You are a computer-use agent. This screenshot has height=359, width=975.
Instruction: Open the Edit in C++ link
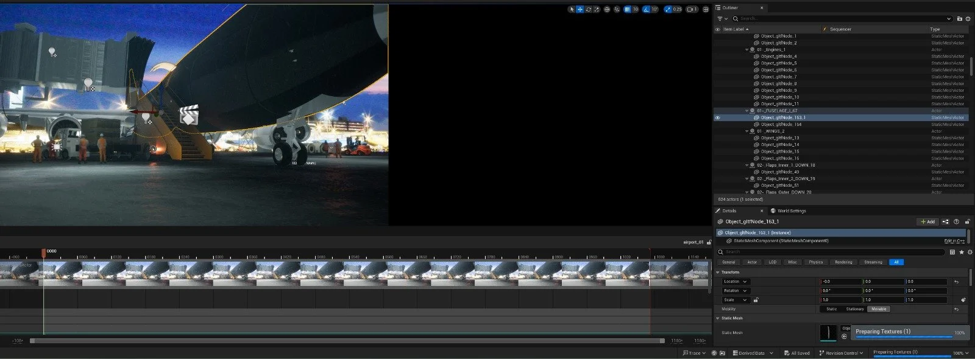click(954, 241)
